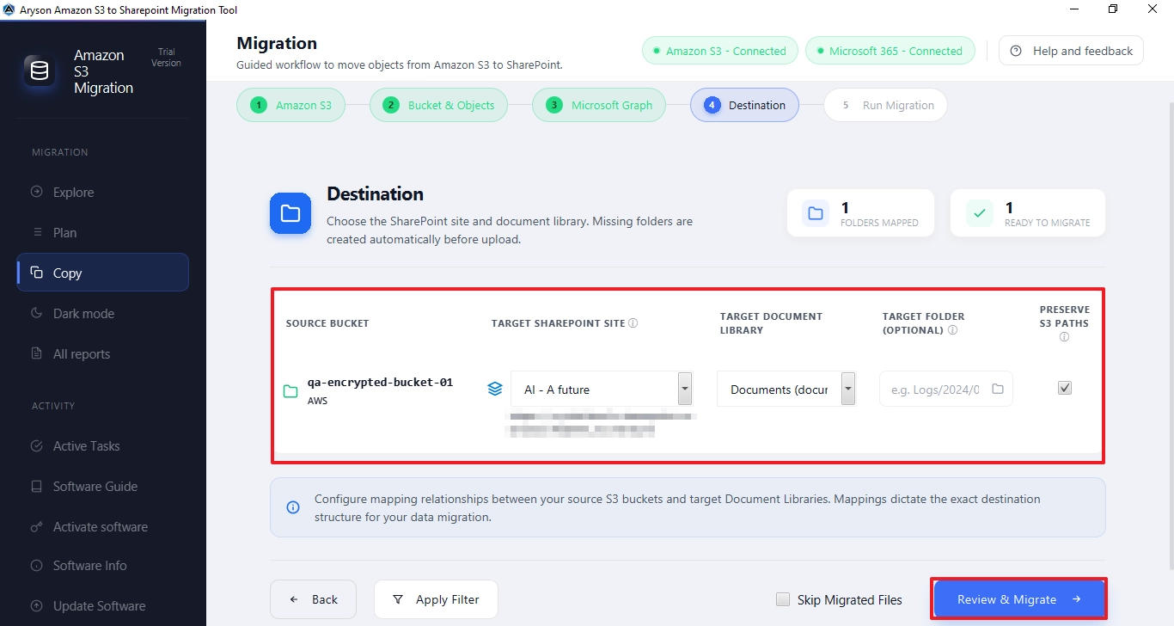
Task: Select step 4 Destination
Action: tap(744, 105)
